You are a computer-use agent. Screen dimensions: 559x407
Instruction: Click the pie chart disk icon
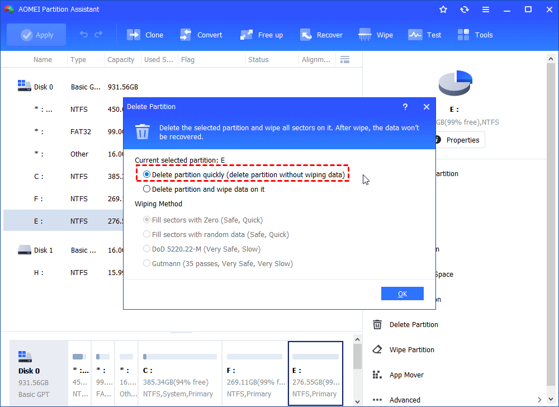(455, 83)
